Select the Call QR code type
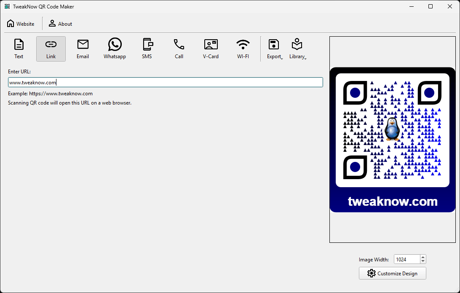The image size is (460, 293). click(x=179, y=48)
